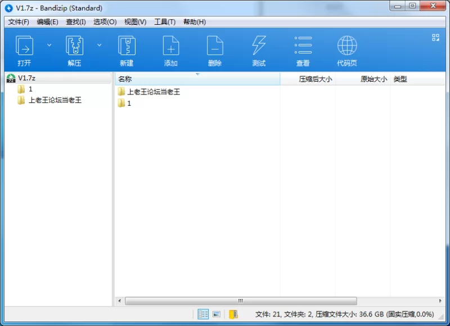Click the View (查看) toolbar icon
450x326 pixels.
pyautogui.click(x=303, y=45)
